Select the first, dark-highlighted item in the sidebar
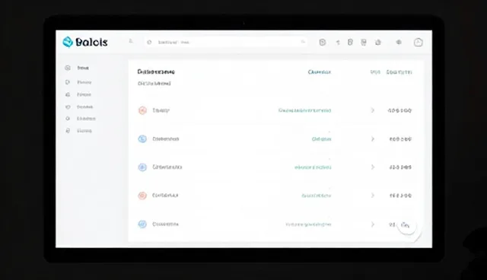 (x=77, y=68)
